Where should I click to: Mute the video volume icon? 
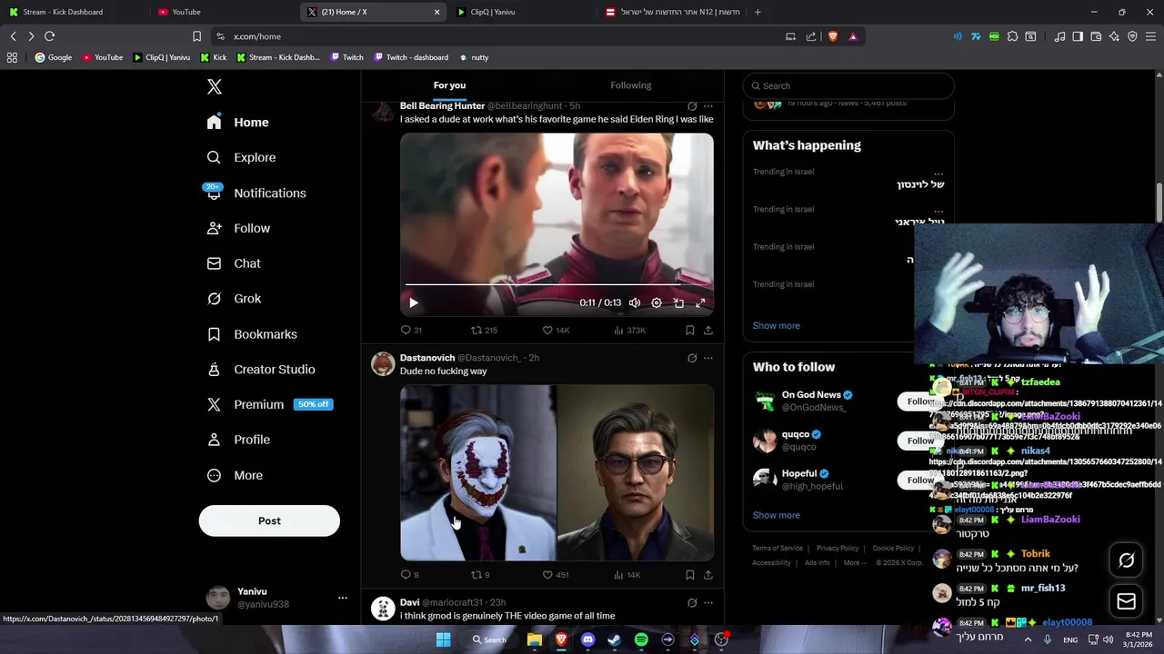(635, 303)
